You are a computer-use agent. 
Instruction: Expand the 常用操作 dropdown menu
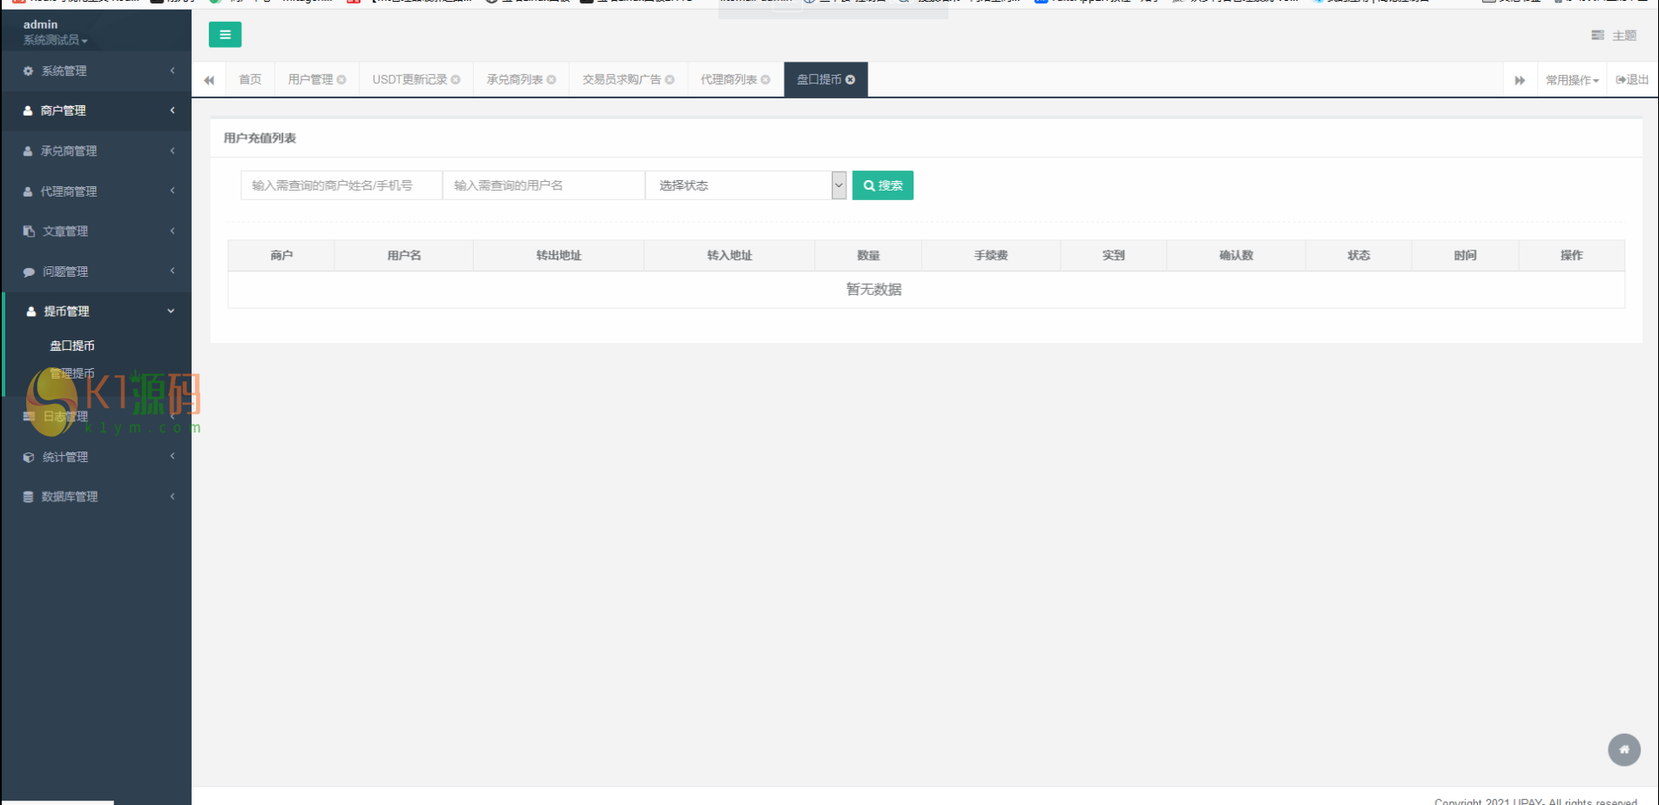pos(1571,79)
